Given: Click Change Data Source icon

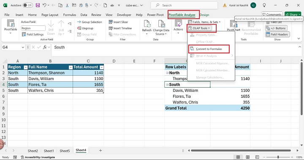Looking at the screenshot, I should pos(161,24).
